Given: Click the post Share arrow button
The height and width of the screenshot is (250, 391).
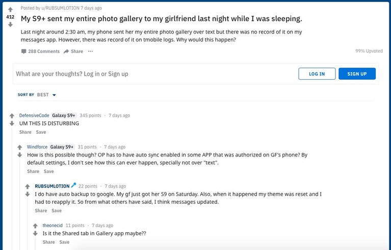Looking at the screenshot, I should pyautogui.click(x=73, y=51).
